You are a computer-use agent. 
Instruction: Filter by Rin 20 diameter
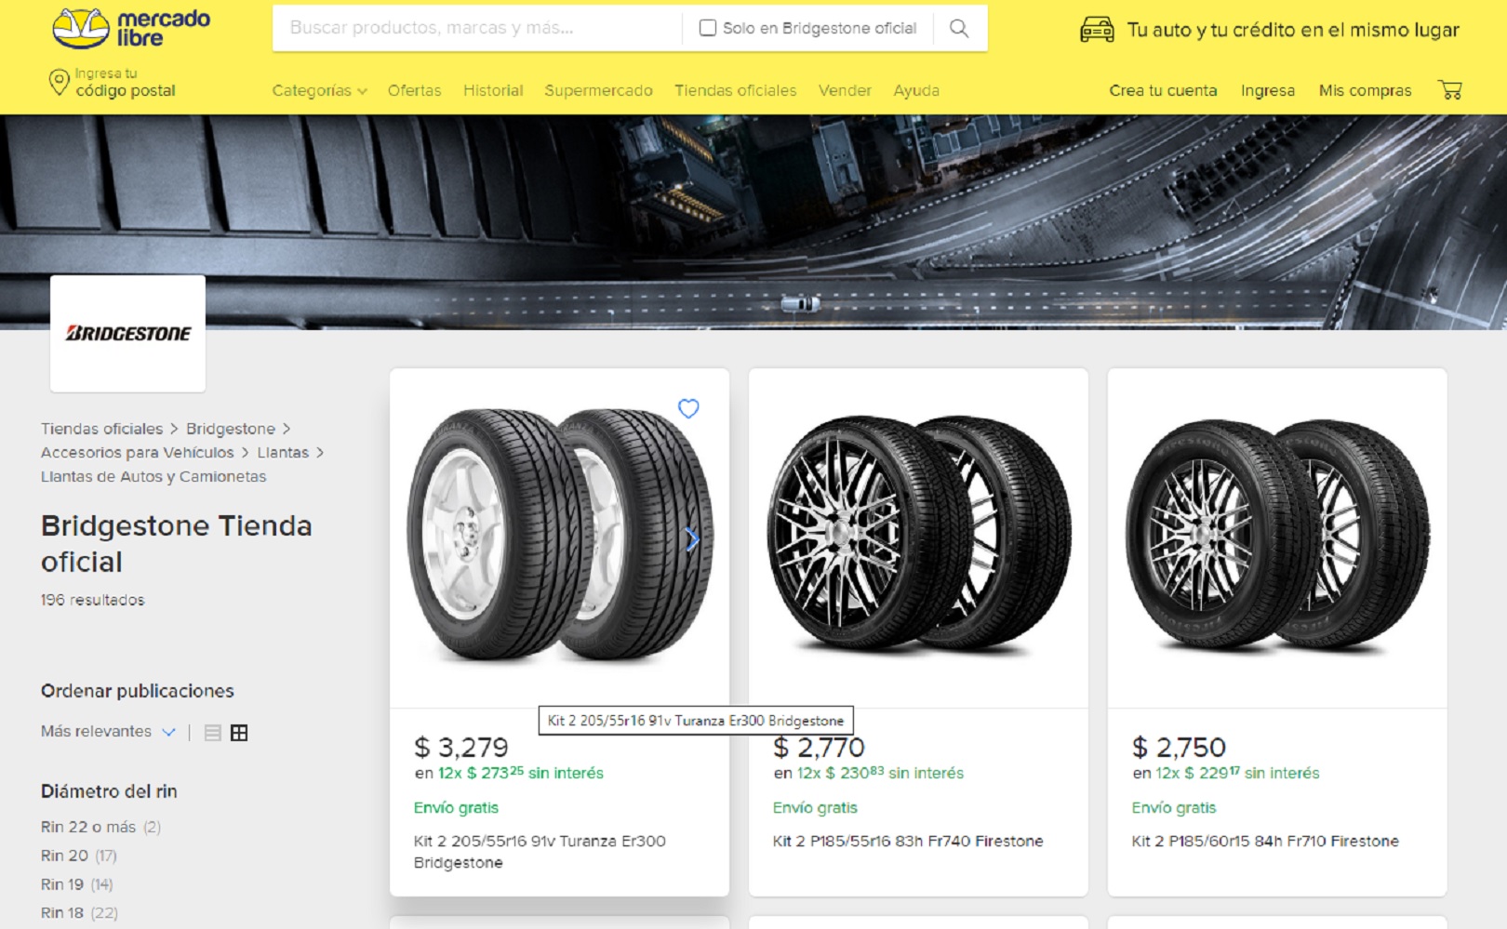64,856
